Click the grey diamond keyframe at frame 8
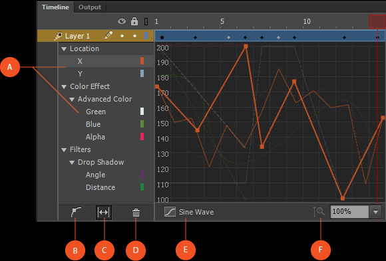 (278, 37)
